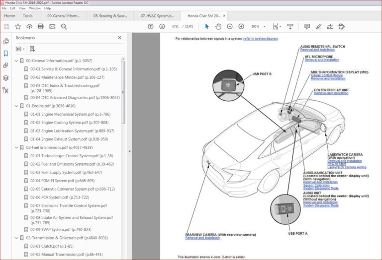Add a sticky note comment

click(307, 26)
